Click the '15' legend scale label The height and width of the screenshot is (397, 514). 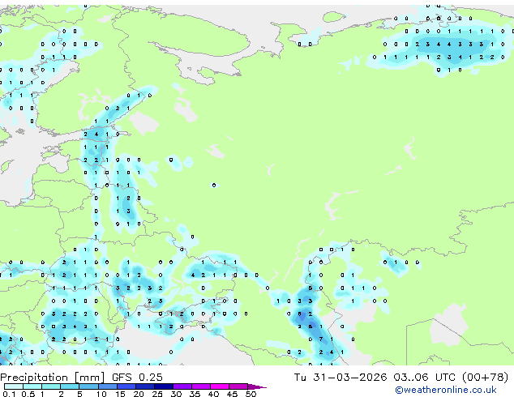(x=120, y=394)
